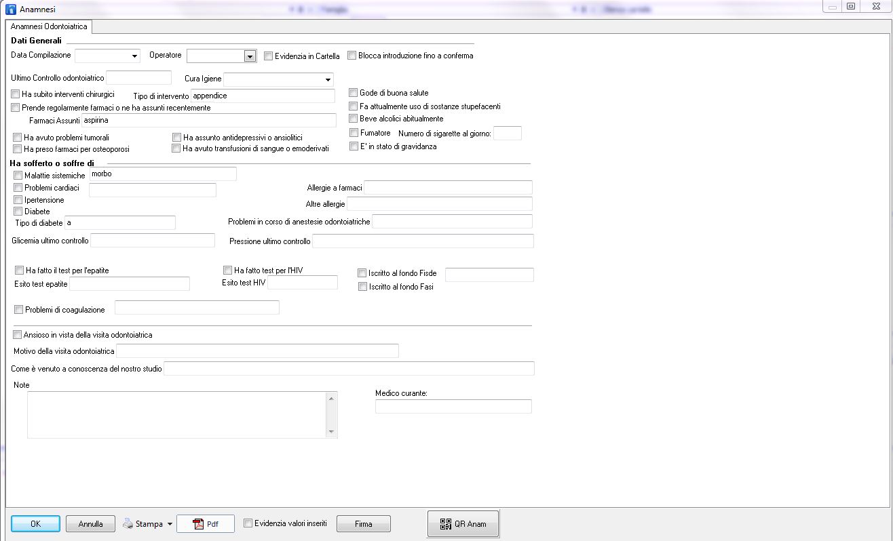Click the Problemi cardiaci text field
This screenshot has height=541, width=893.
153,190
